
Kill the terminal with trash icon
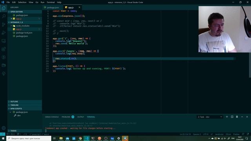(237, 117)
